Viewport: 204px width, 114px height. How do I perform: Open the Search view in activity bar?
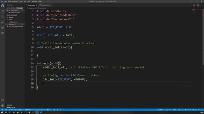(3, 11)
